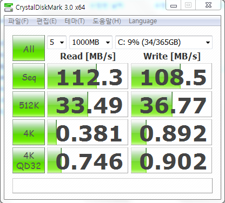Select the 512K write result 36.77
This screenshot has height=203, width=225.
click(171, 104)
